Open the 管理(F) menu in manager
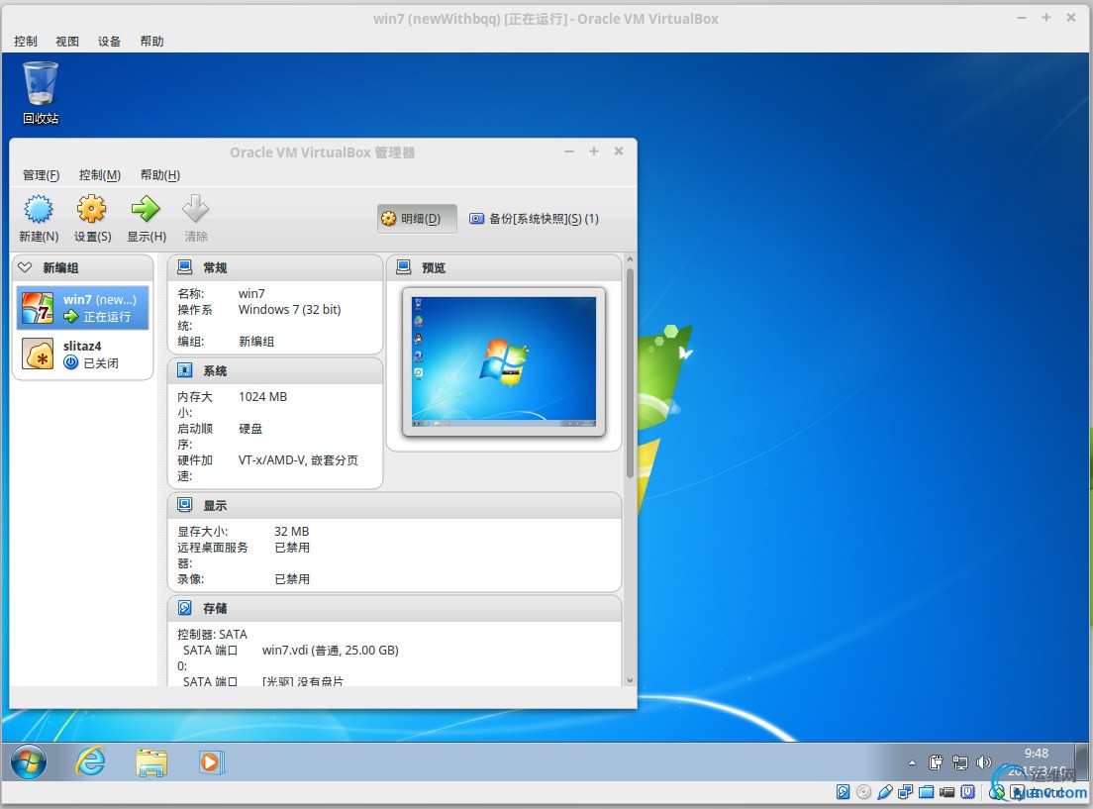The width and height of the screenshot is (1093, 809). (42, 175)
